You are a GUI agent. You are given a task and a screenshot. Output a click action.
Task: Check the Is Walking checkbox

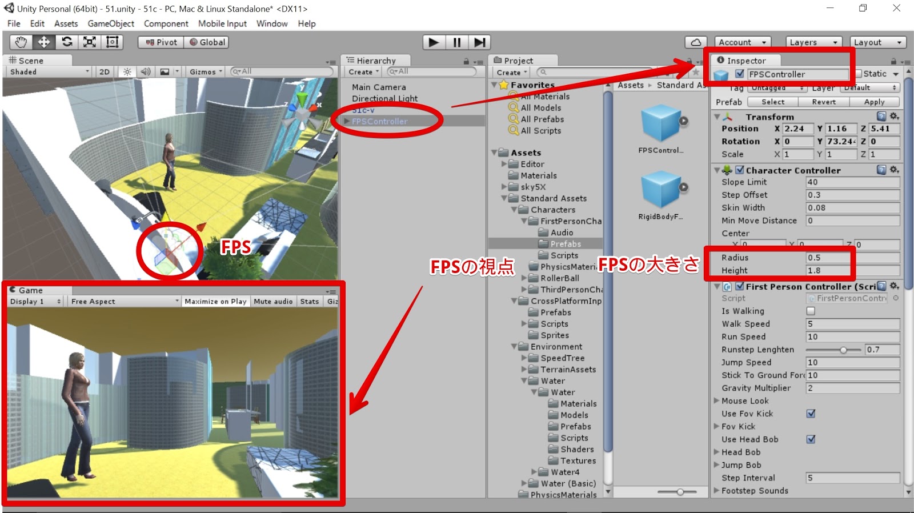point(811,311)
